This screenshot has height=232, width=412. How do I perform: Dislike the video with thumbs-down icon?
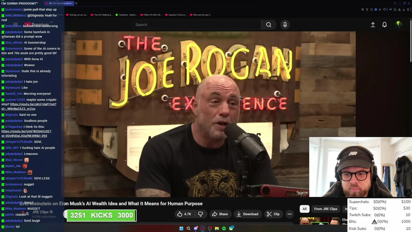(200, 214)
